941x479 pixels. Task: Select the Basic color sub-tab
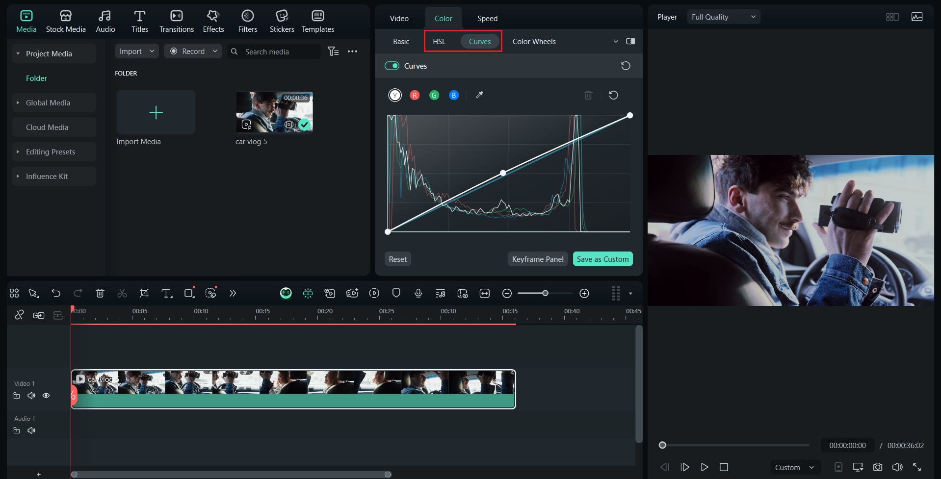[401, 42]
